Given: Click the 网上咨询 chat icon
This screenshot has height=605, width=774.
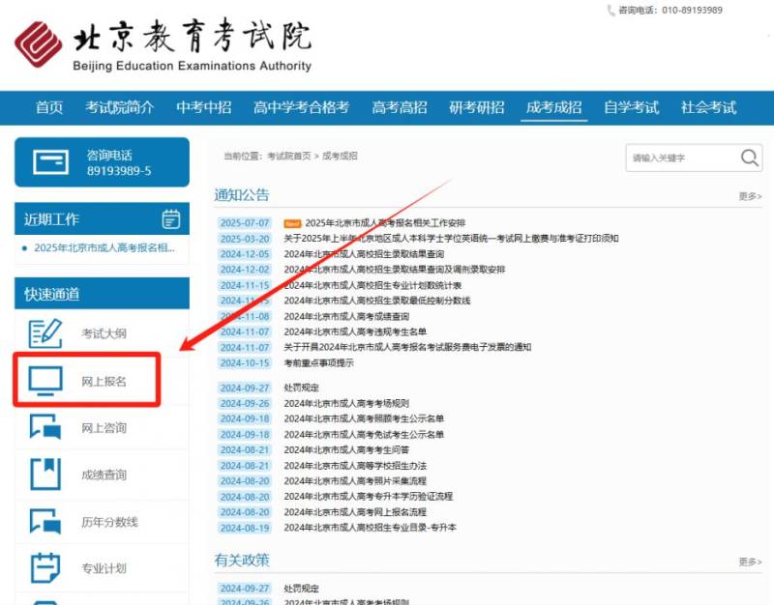Looking at the screenshot, I should click(x=45, y=427).
